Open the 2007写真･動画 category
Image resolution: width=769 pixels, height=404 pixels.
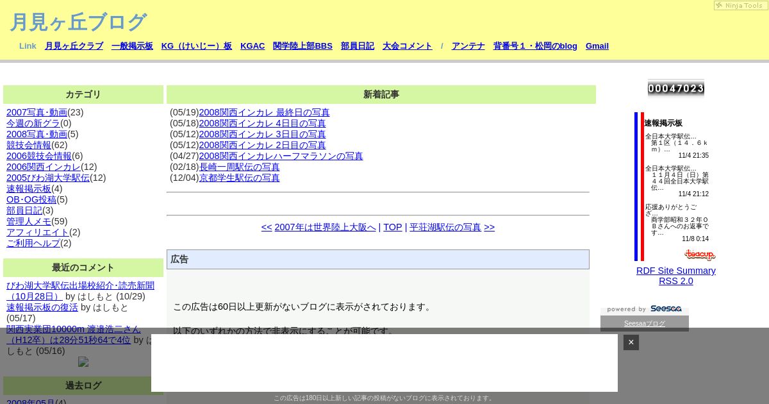[x=37, y=112]
